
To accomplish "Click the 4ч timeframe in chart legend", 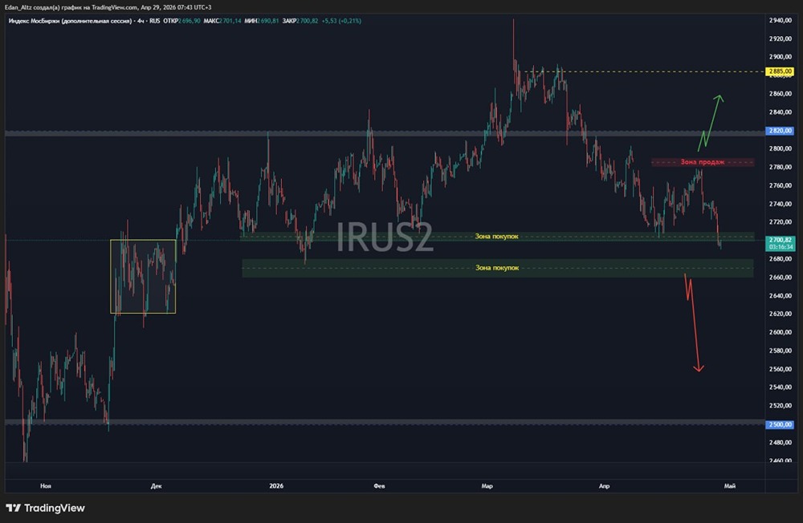I will [141, 21].
